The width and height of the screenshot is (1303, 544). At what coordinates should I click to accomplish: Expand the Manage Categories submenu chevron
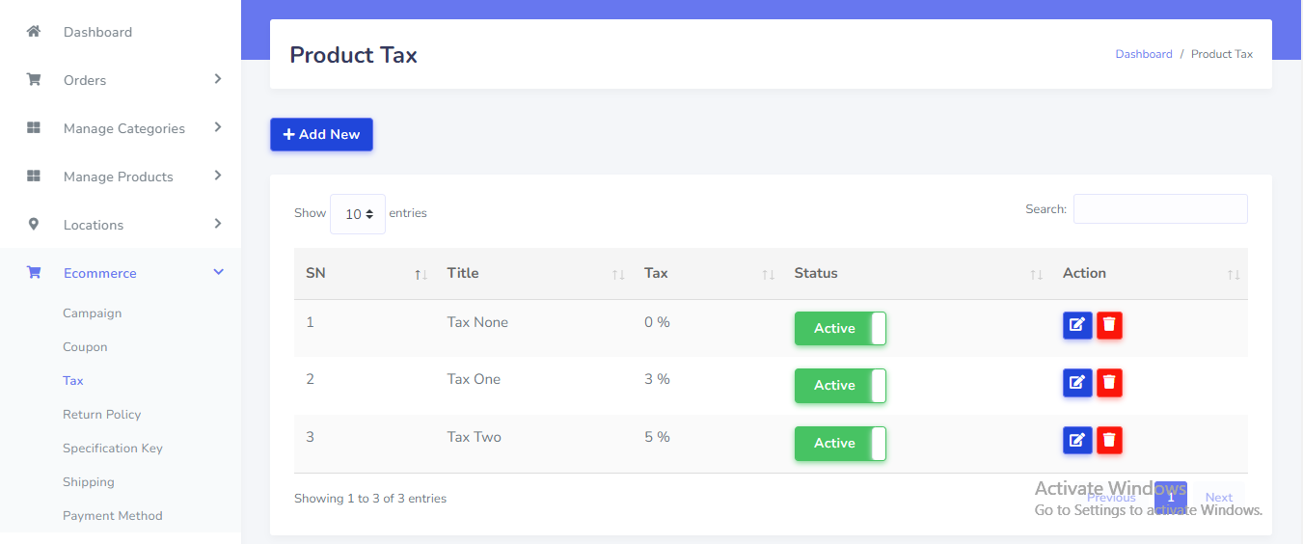tap(218, 127)
